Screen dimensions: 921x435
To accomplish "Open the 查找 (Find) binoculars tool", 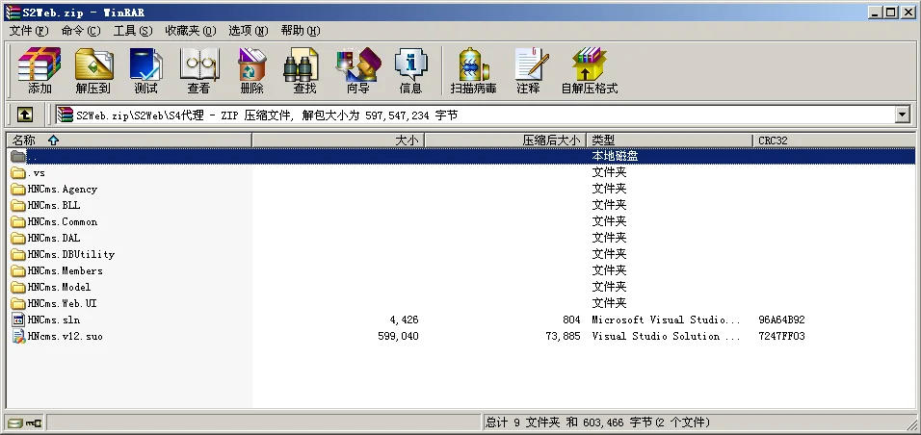I will click(x=304, y=70).
